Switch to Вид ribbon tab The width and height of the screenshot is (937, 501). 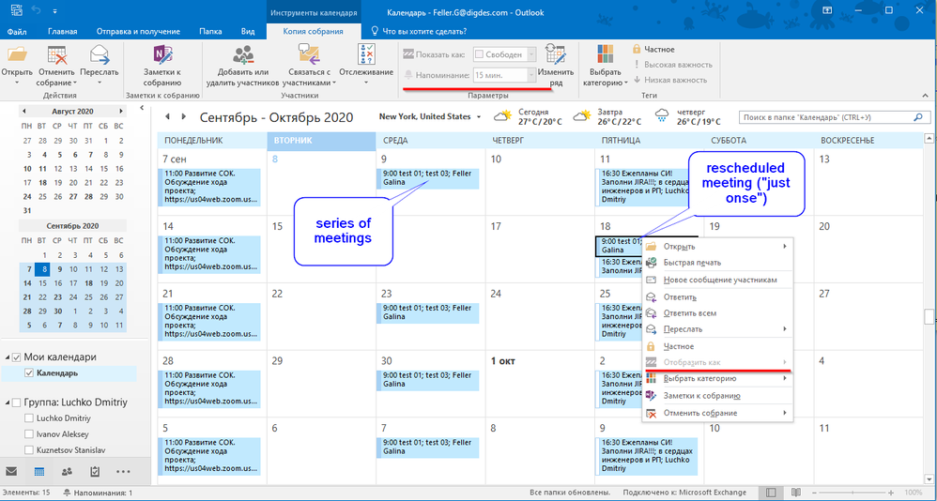248,31
